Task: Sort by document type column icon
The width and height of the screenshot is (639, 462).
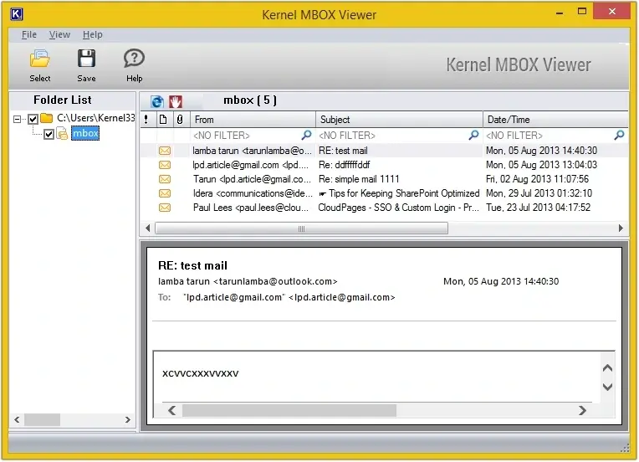Action: 163,120
